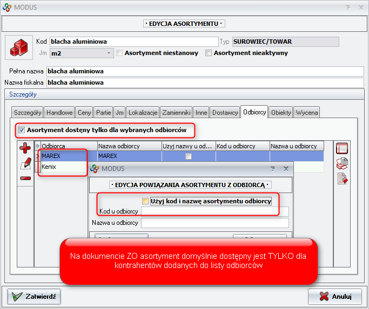The image size is (369, 309).
Task: Enable Użyj kod i nazwę asortymentu odbiorcy
Action: pos(145,201)
